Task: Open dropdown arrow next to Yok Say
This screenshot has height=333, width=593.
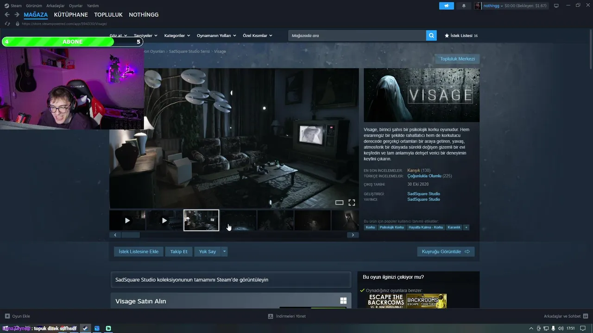Action: pyautogui.click(x=225, y=252)
